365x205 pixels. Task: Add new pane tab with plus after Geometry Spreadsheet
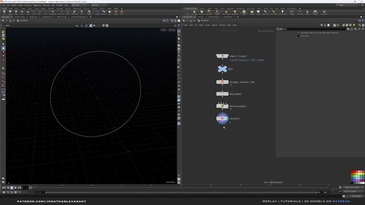click(x=91, y=17)
